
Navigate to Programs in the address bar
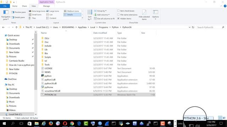pyautogui.click(x=103, y=27)
